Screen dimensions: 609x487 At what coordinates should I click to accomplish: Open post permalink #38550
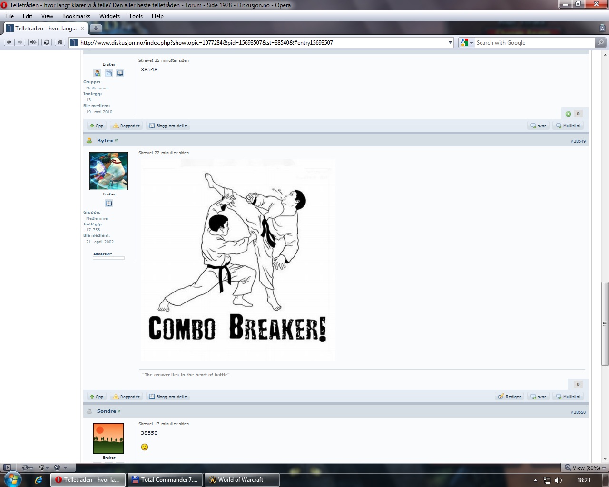tap(578, 412)
